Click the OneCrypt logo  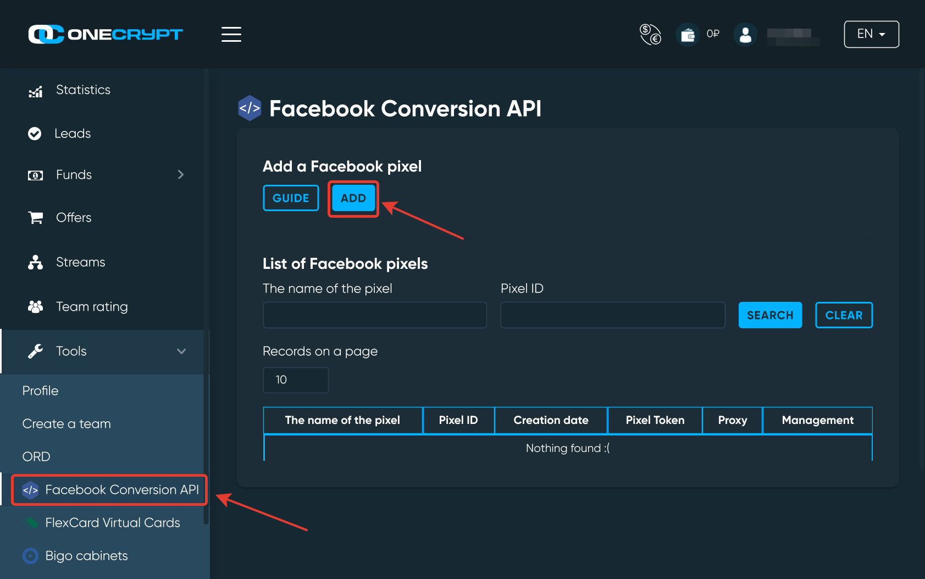(106, 34)
